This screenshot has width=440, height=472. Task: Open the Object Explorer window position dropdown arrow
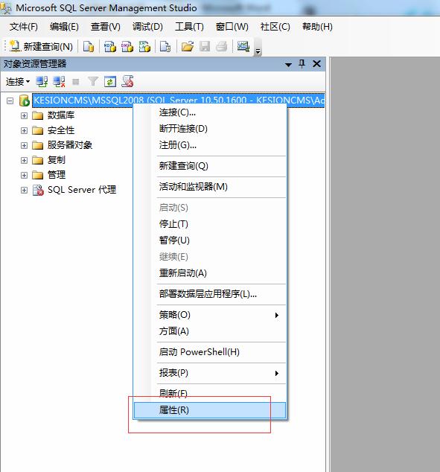click(x=288, y=65)
